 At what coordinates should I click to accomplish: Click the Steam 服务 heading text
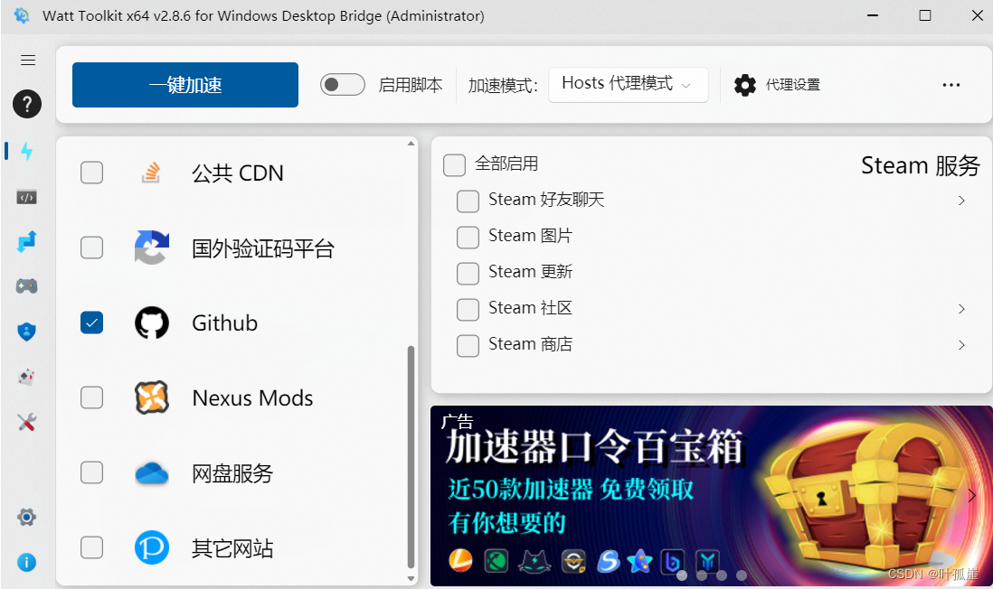920,165
